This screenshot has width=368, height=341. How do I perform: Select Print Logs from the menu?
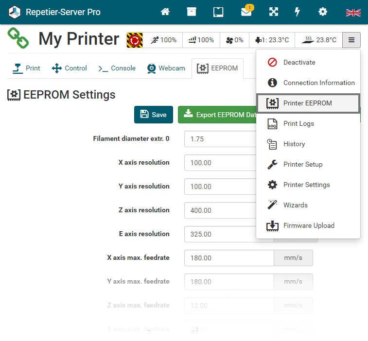[x=298, y=123]
